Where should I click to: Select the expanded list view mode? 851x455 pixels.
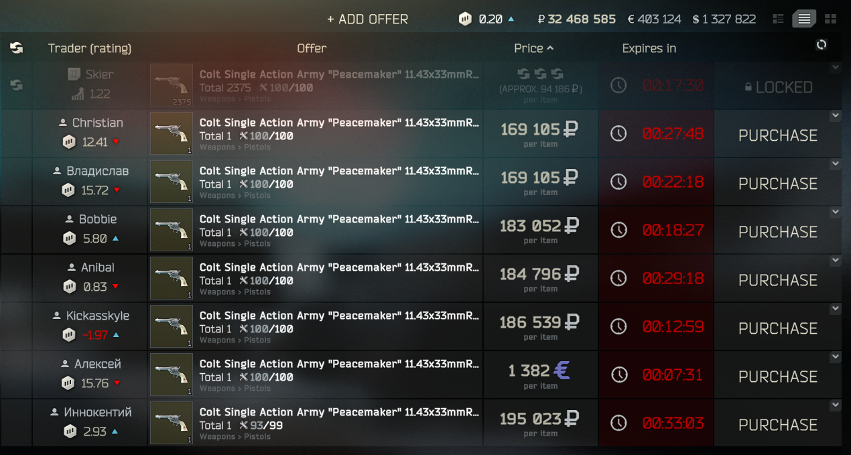pyautogui.click(x=804, y=19)
